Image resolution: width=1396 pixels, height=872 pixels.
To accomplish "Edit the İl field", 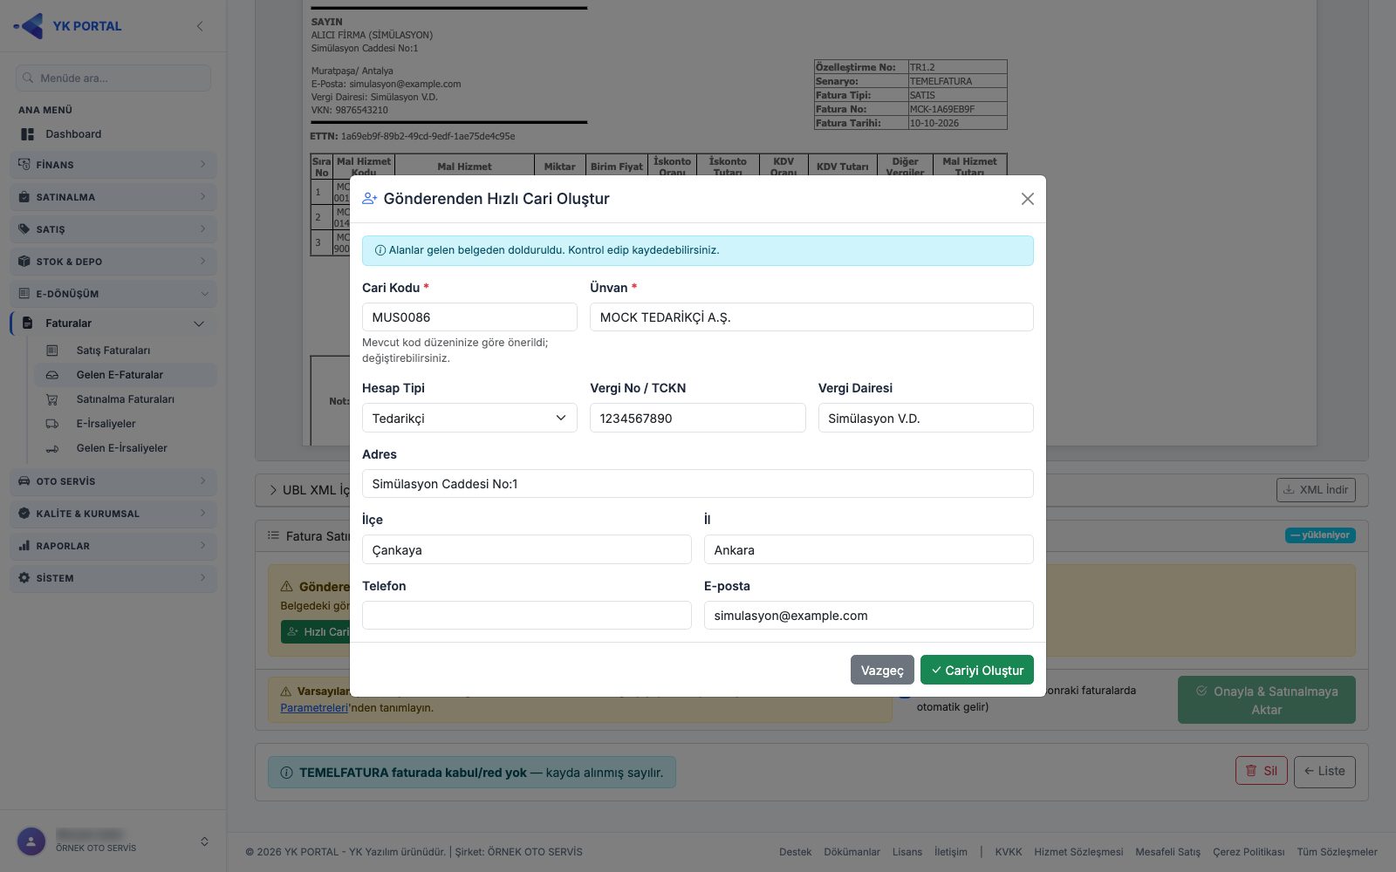I will [x=869, y=549].
